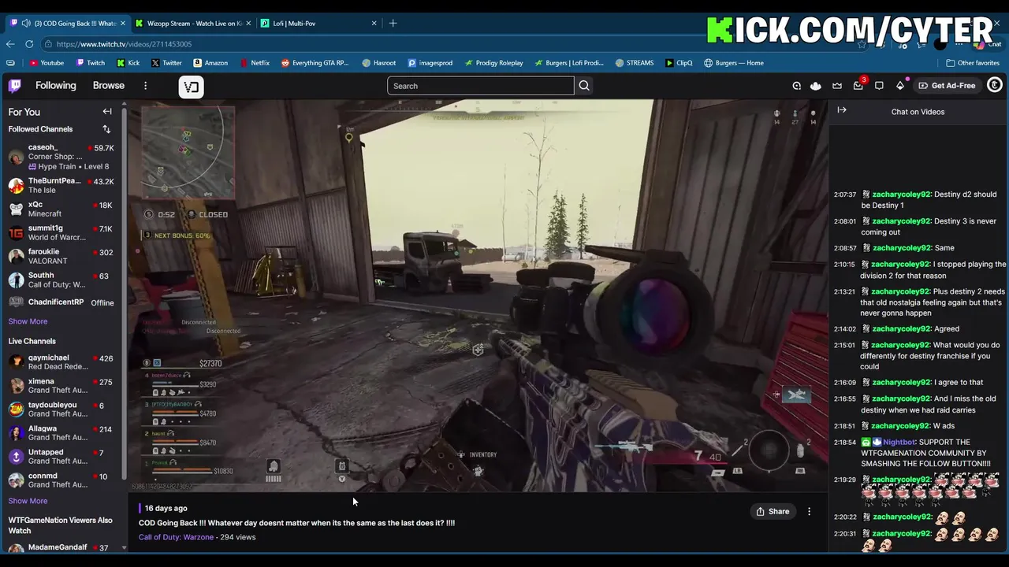Open the Twitch home logo
The image size is (1009, 567).
pos(15,86)
